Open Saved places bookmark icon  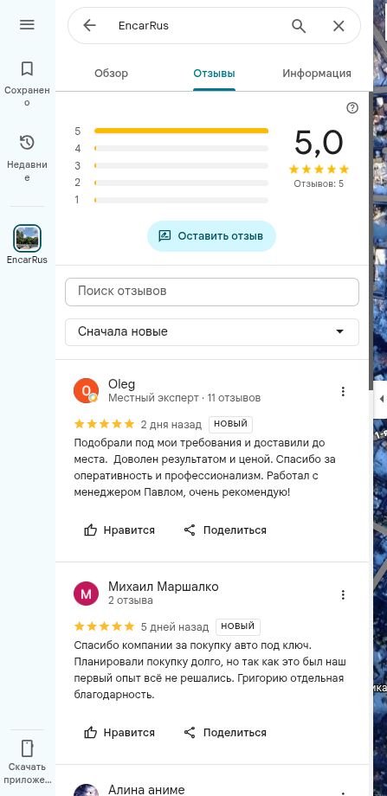[27, 68]
